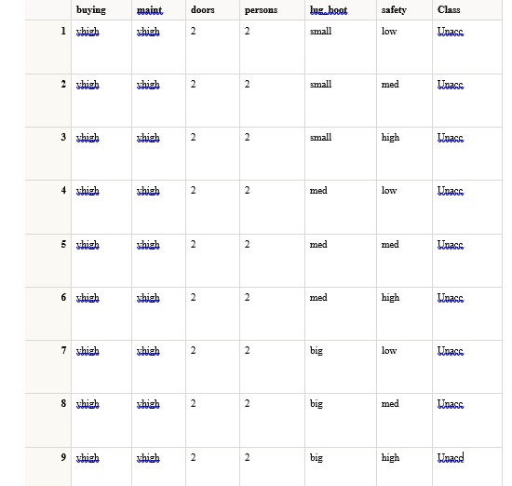This screenshot has width=512, height=486.
Task: Click row number 1 cell
Action: coord(48,47)
